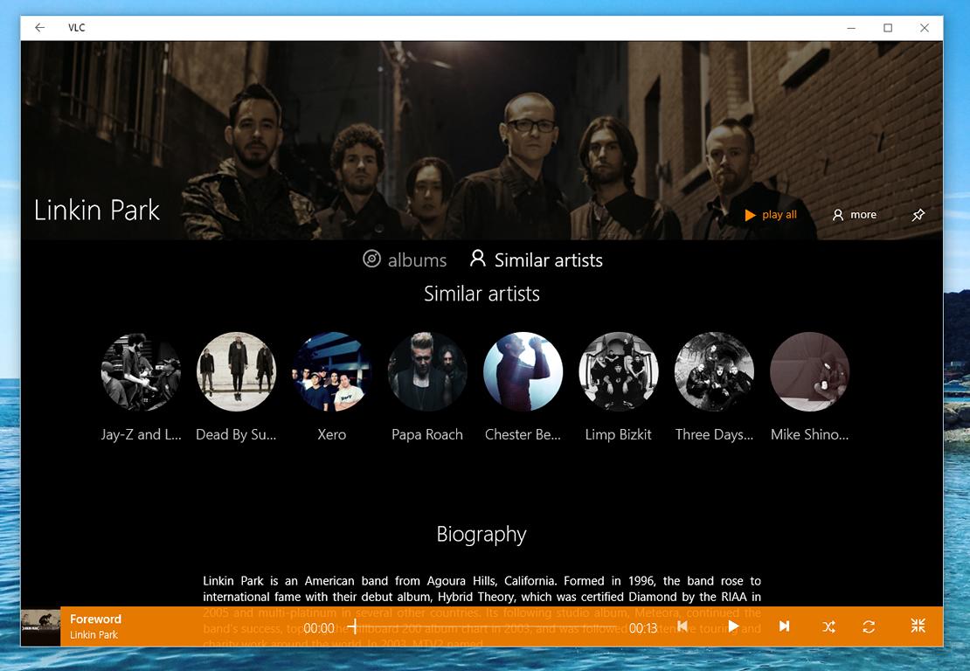Viewport: 970px width, 671px height.
Task: Go to the previous track
Action: click(682, 626)
